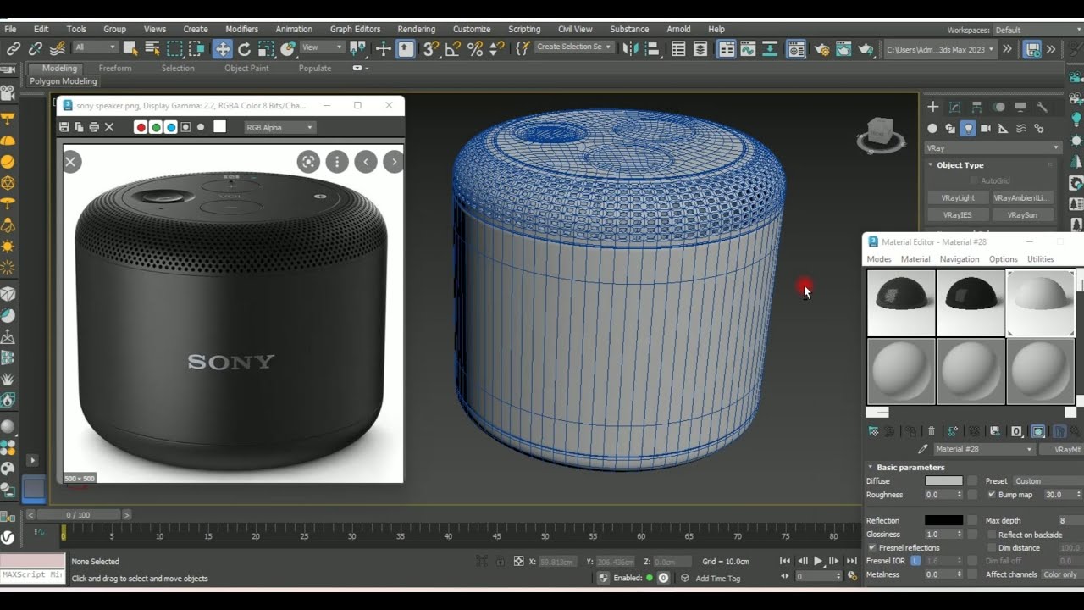1084x610 pixels.
Task: Toggle Percent Snap icon
Action: click(x=475, y=48)
